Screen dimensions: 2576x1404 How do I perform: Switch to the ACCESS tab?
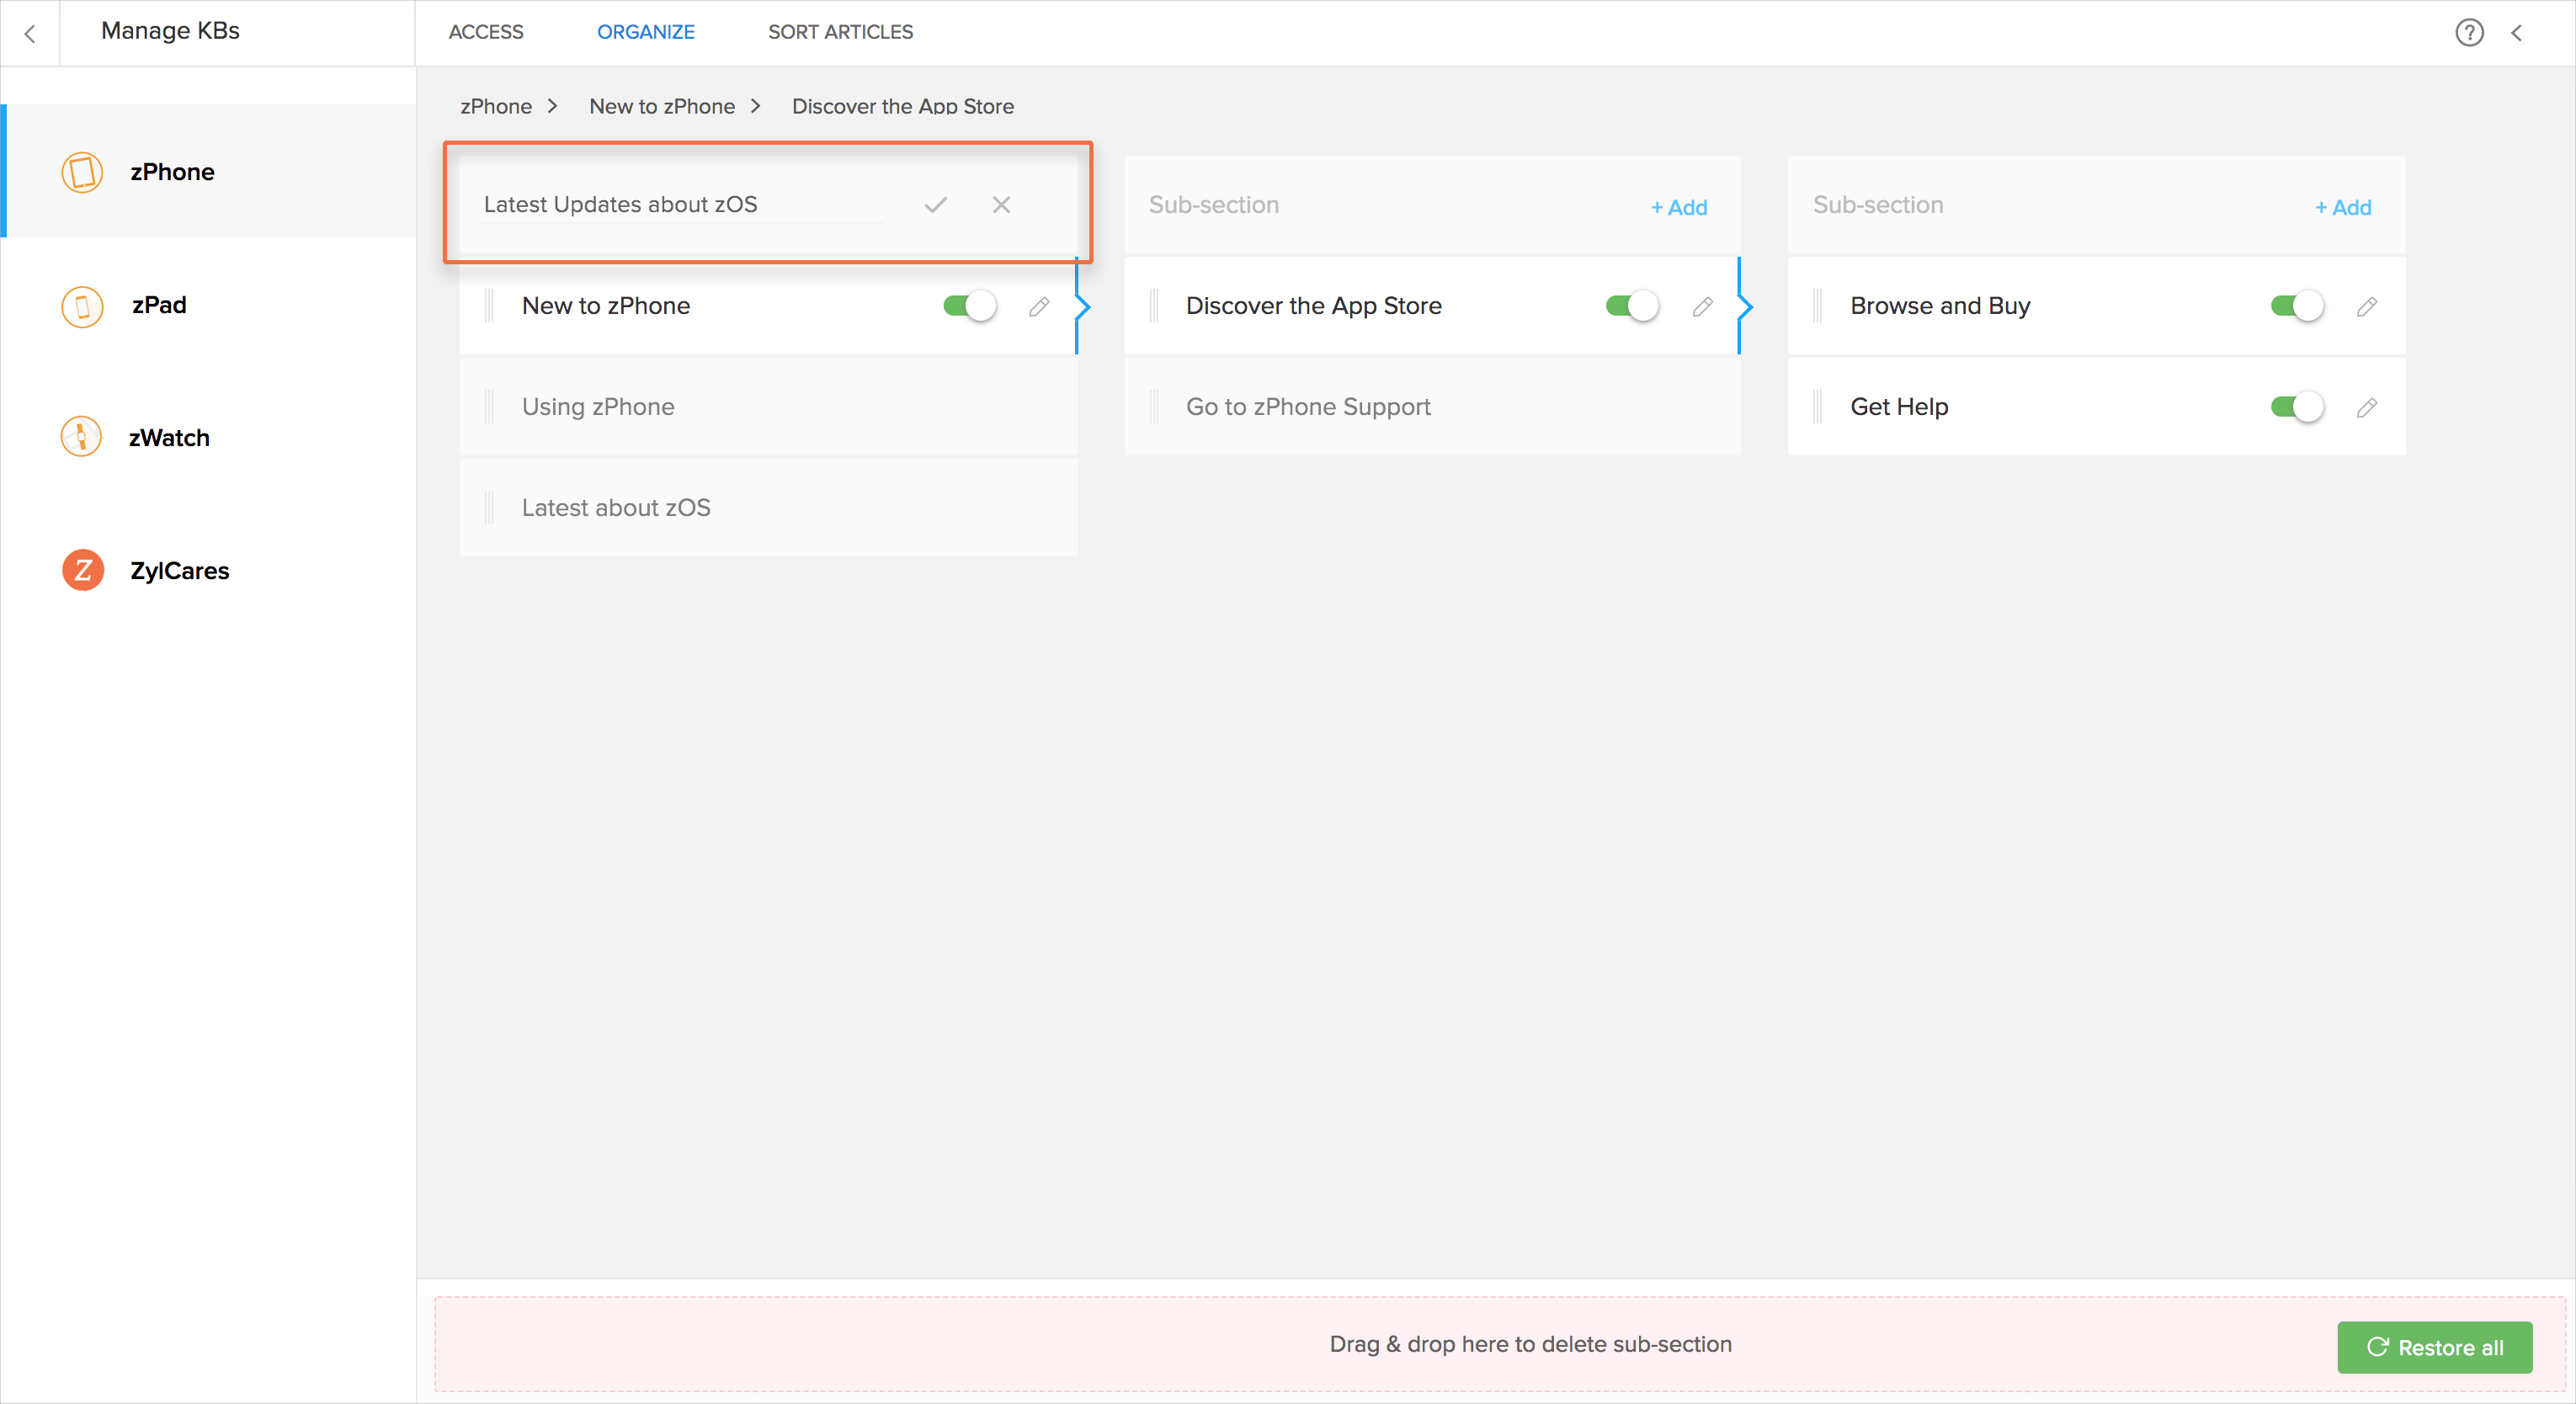[486, 32]
